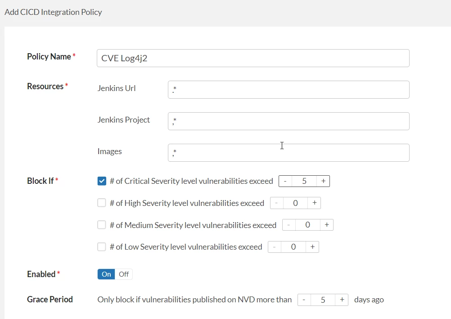Viewport: 451px width, 319px height.
Task: Click the Critical Severity vulnerabilities label
Action: tap(191, 181)
